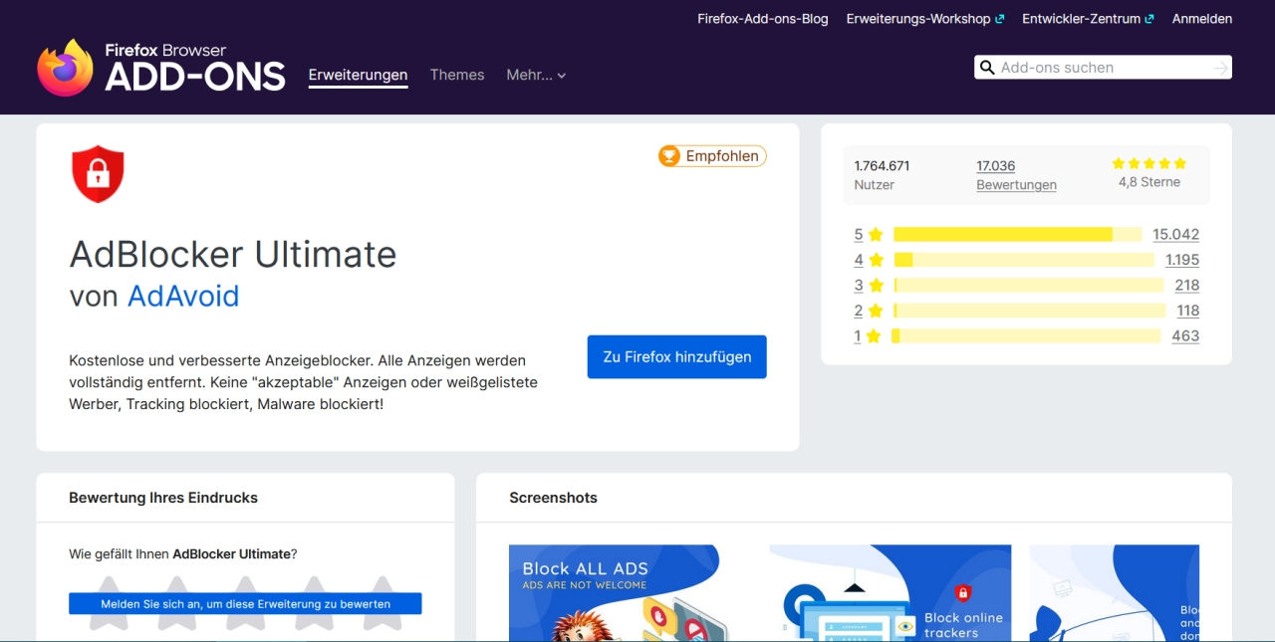The height and width of the screenshot is (642, 1275).
Task: Open the 1.195 four-star review count
Action: 1182,260
